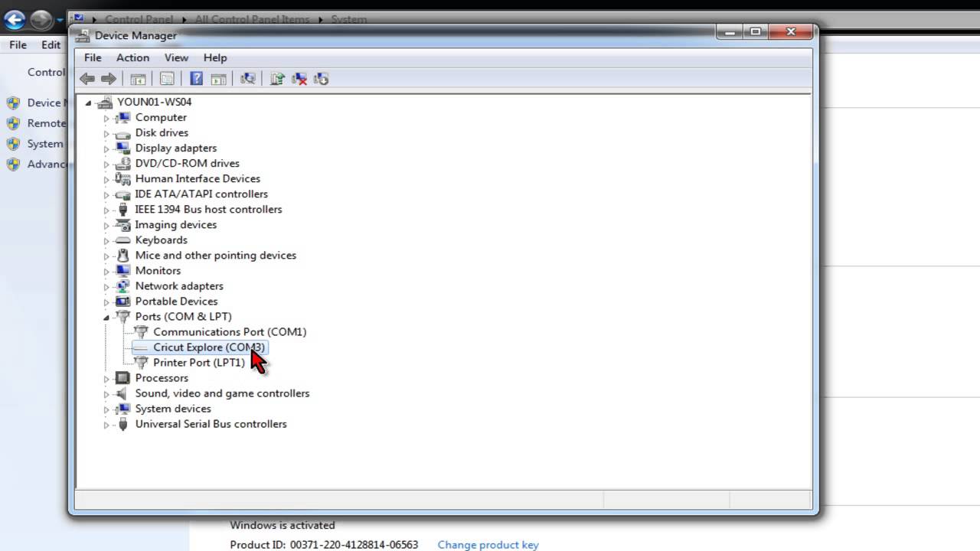Expand the Display adapters node arrow
This screenshot has width=980, height=551.
[107, 149]
